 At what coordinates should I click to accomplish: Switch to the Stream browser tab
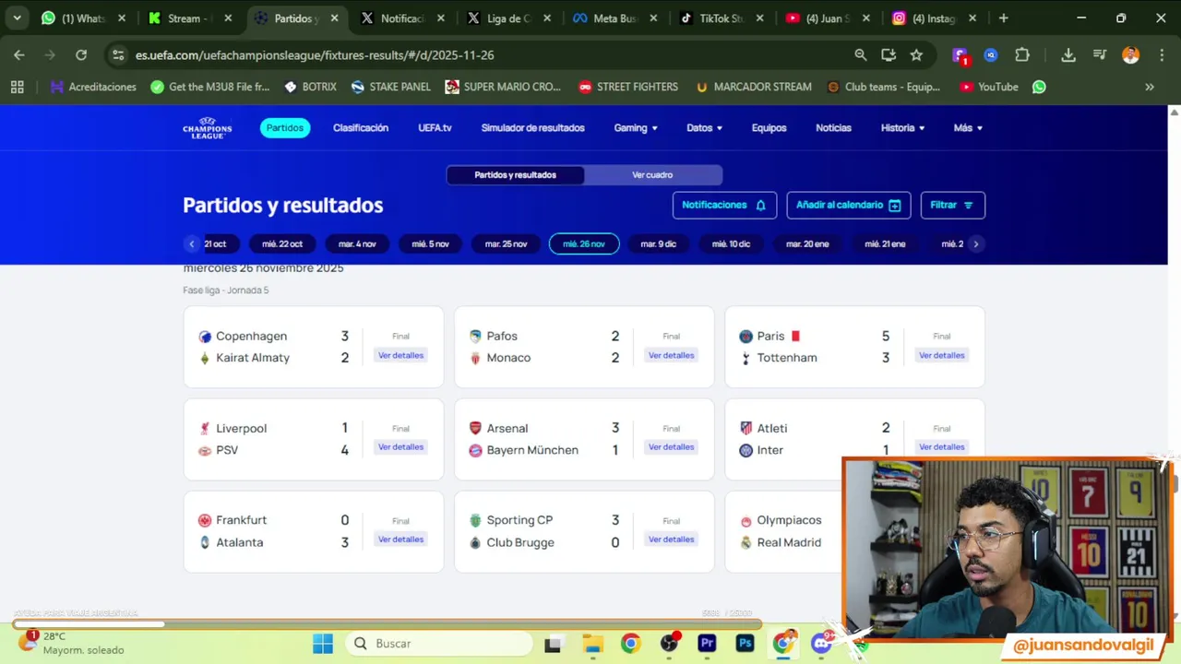click(x=190, y=18)
